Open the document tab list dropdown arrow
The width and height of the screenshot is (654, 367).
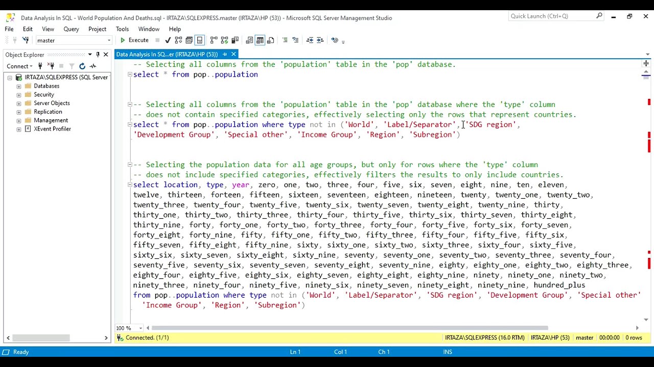[648, 54]
